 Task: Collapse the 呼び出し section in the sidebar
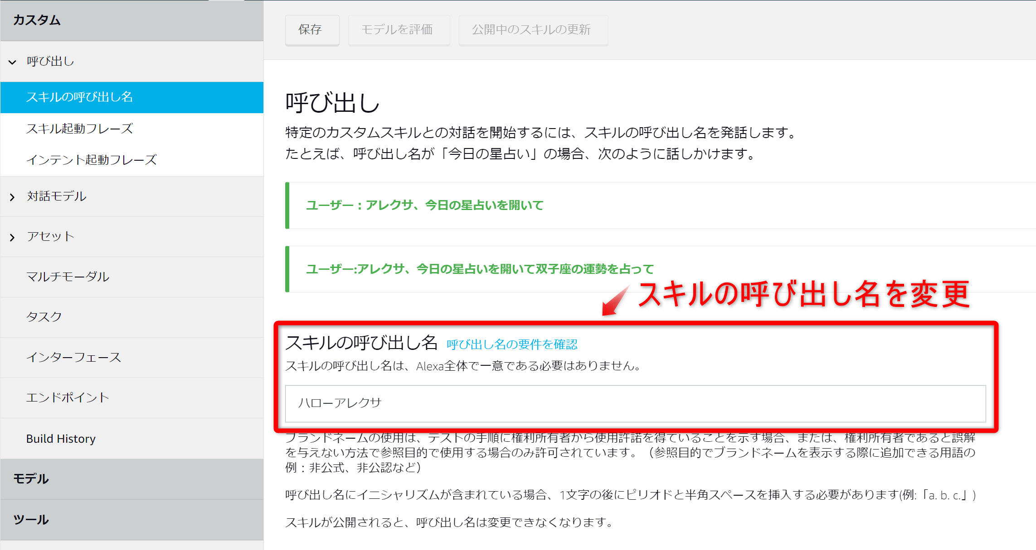[51, 61]
